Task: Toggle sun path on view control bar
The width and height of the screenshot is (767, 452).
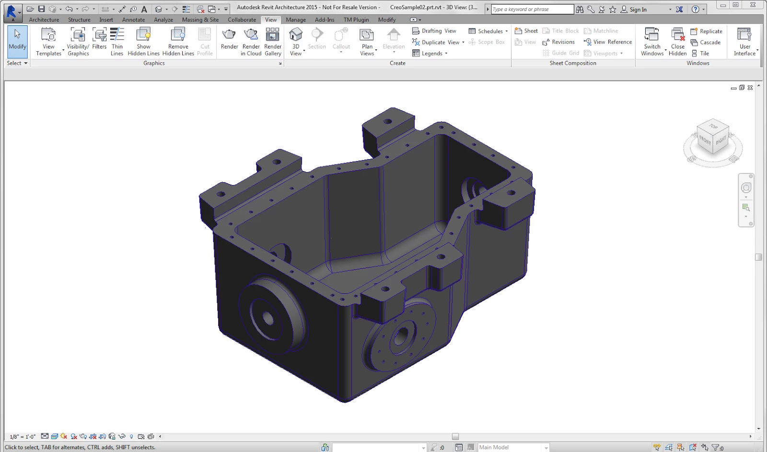Action: click(63, 436)
